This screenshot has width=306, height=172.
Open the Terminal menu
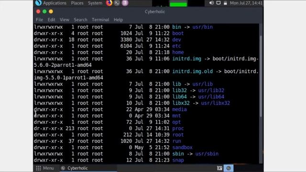tap(100, 20)
